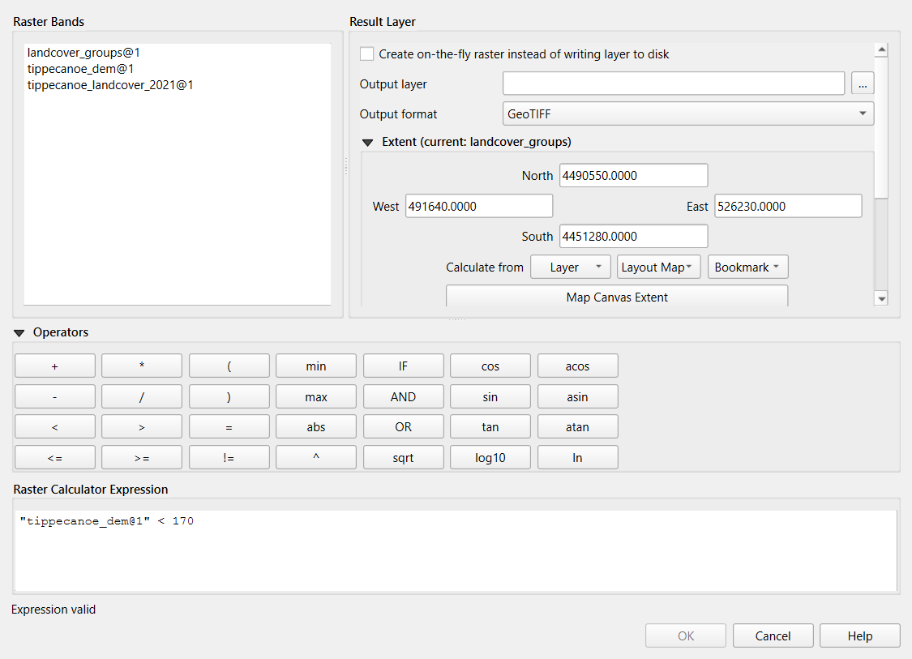The height and width of the screenshot is (659, 912).
Task: Insert the less-than-or-equal operator
Action: pos(54,458)
